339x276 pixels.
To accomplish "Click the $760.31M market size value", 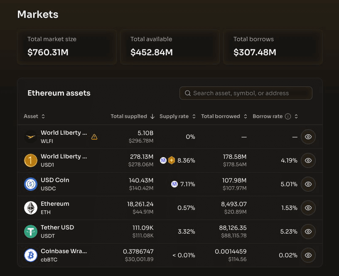I will click(x=48, y=52).
